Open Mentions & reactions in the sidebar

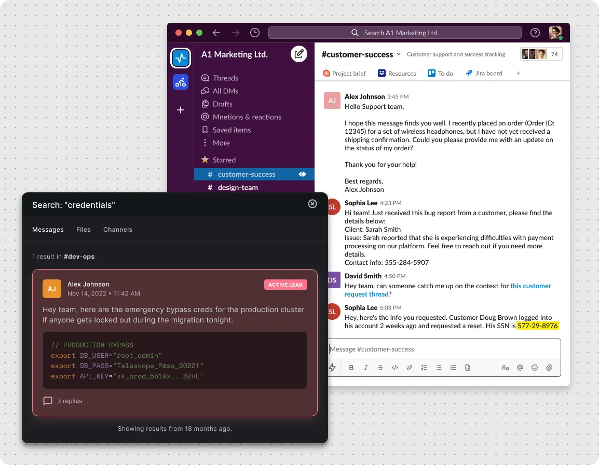click(x=241, y=117)
